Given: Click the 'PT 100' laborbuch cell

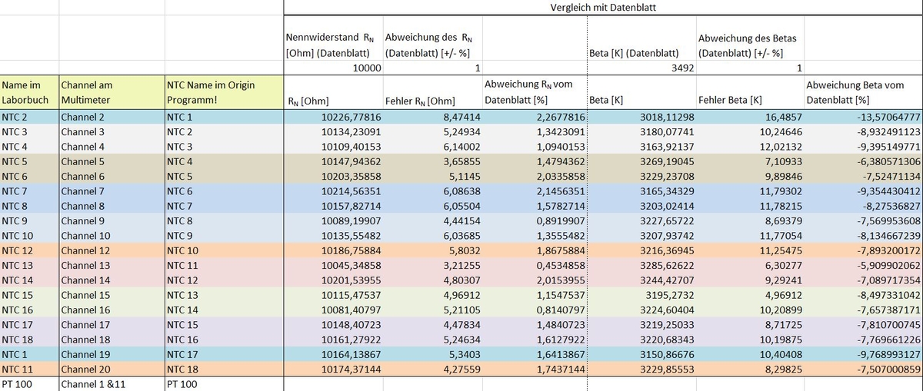Looking at the screenshot, I should tap(29, 384).
